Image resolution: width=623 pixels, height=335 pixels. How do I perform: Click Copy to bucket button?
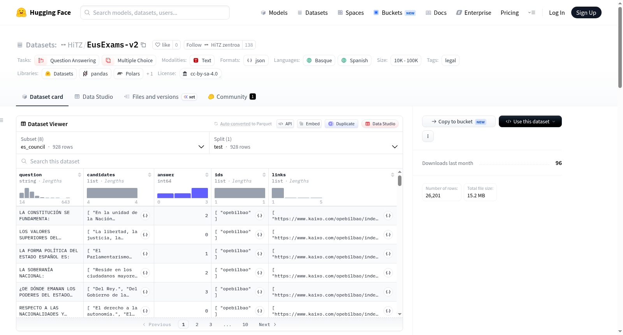coord(459,121)
